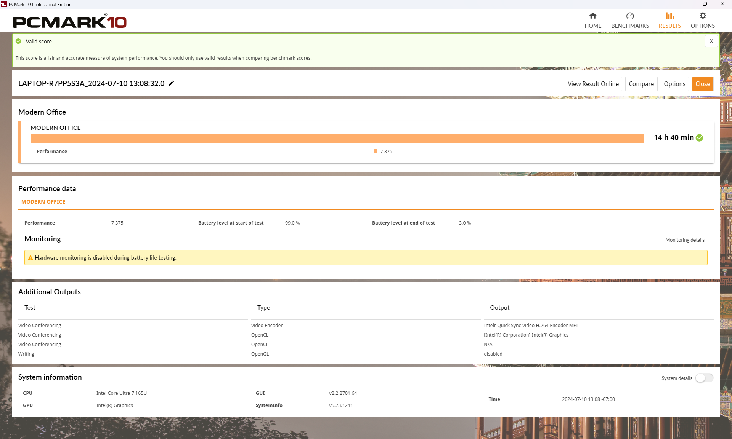This screenshot has height=439, width=732.
Task: Click the Intelr Quick Sync Video H.264 output
Action: click(531, 325)
